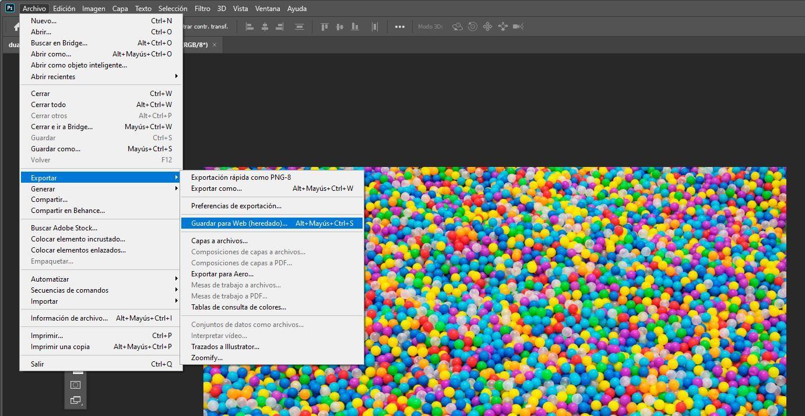This screenshot has height=416, width=805.
Task: Select Exportación rápida como PNG-8
Action: coord(272,177)
